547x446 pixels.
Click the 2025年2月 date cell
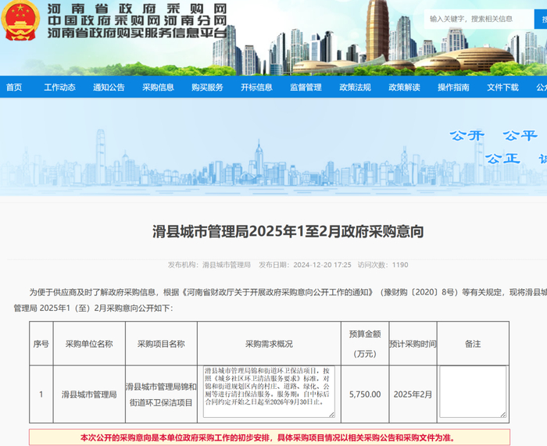[x=413, y=394]
